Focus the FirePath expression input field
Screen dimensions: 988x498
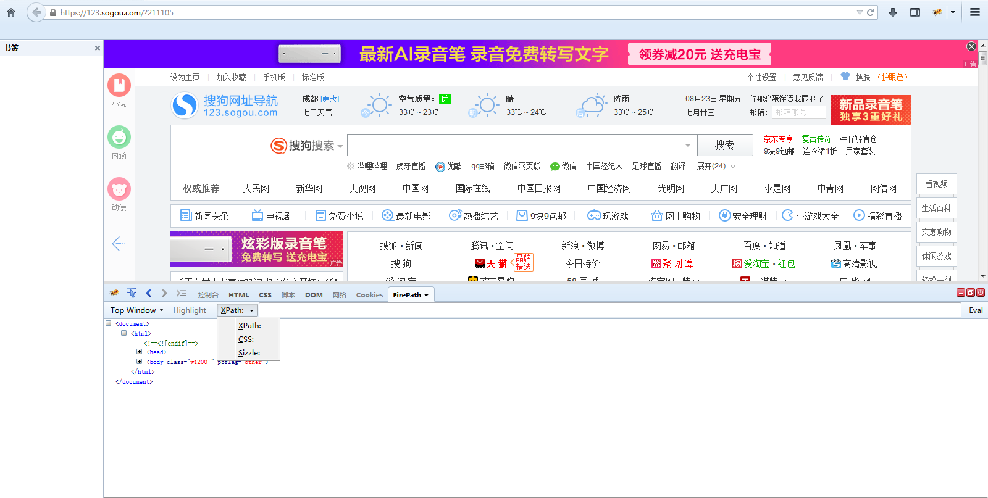(x=609, y=310)
